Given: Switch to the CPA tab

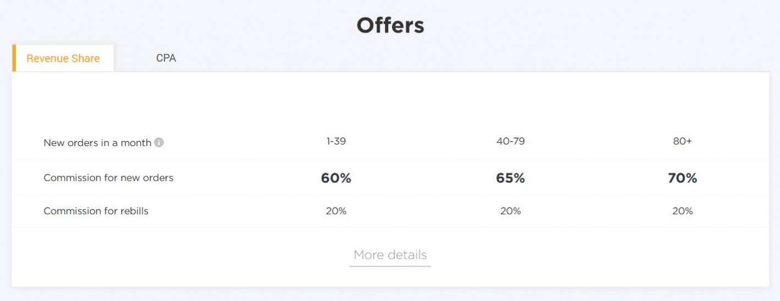Looking at the screenshot, I should [166, 58].
